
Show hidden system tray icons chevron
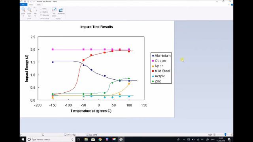pyautogui.click(x=184, y=139)
